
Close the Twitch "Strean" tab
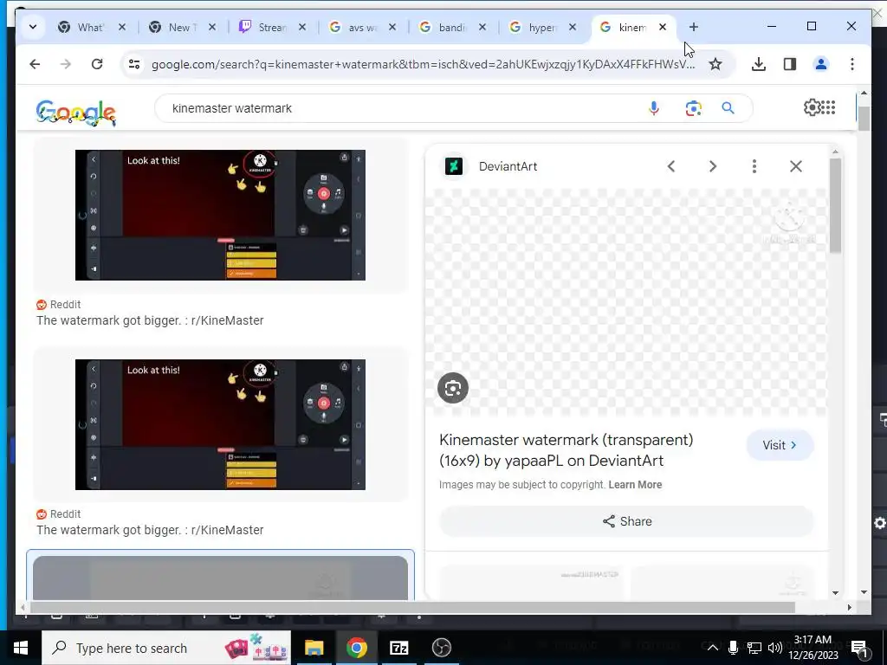coord(302,27)
